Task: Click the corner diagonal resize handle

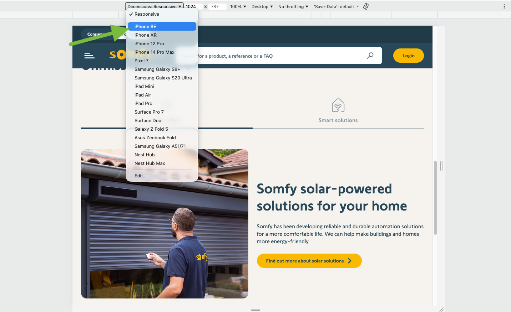Action: click(x=441, y=310)
